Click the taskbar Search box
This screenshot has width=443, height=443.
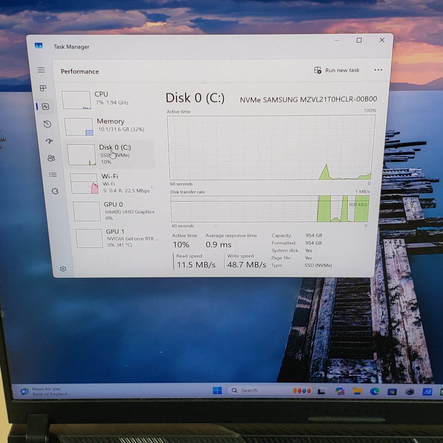[254, 390]
